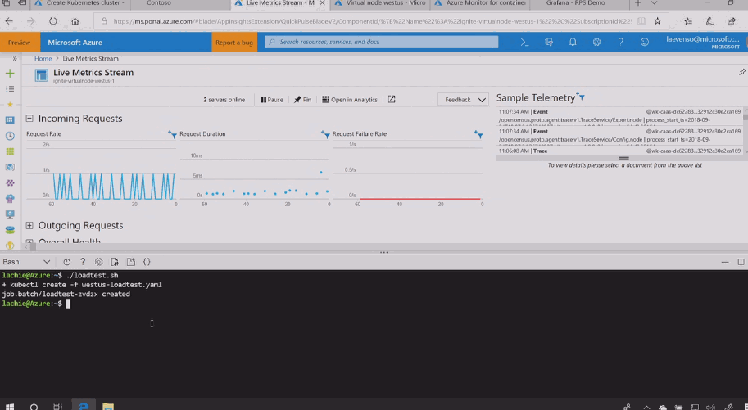Screen dimensions: 748x410
Task: Open the browser tab list chevron
Action: click(x=654, y=3)
